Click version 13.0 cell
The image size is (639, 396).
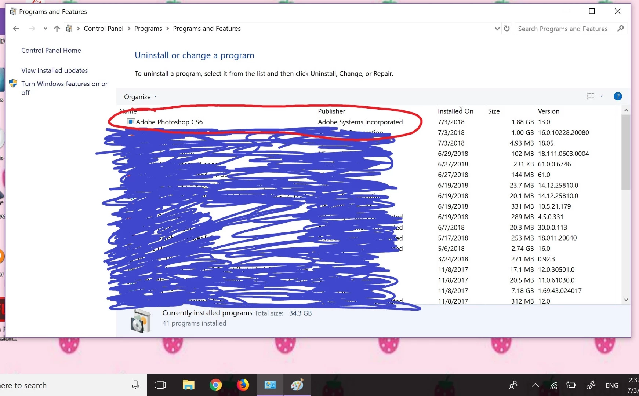click(544, 122)
